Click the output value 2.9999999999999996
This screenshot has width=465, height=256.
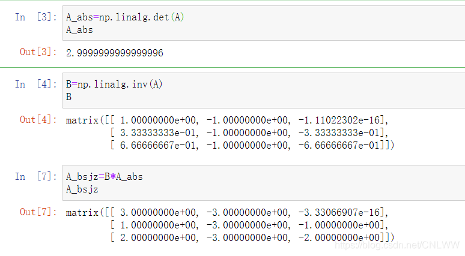tap(115, 53)
